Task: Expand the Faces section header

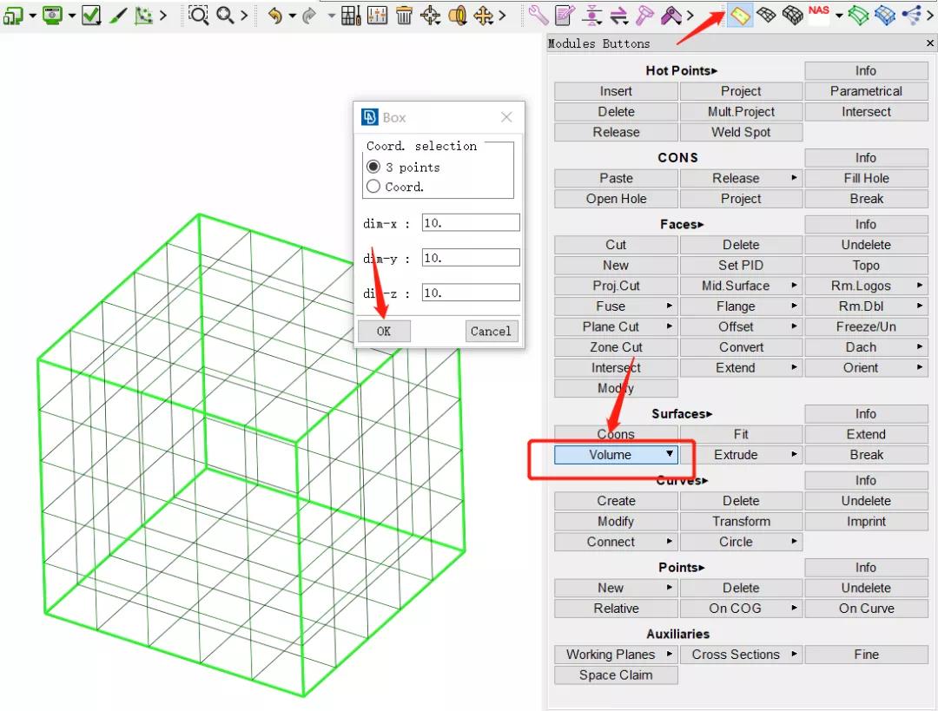Action: click(682, 224)
